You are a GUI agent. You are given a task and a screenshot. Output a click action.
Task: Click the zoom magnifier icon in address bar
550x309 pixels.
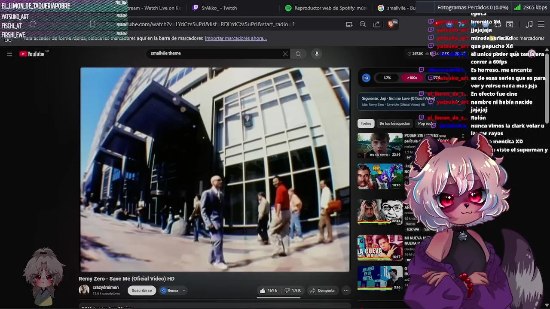(363, 24)
